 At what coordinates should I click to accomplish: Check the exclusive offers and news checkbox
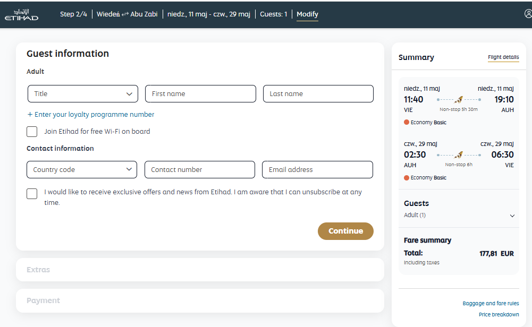(32, 194)
